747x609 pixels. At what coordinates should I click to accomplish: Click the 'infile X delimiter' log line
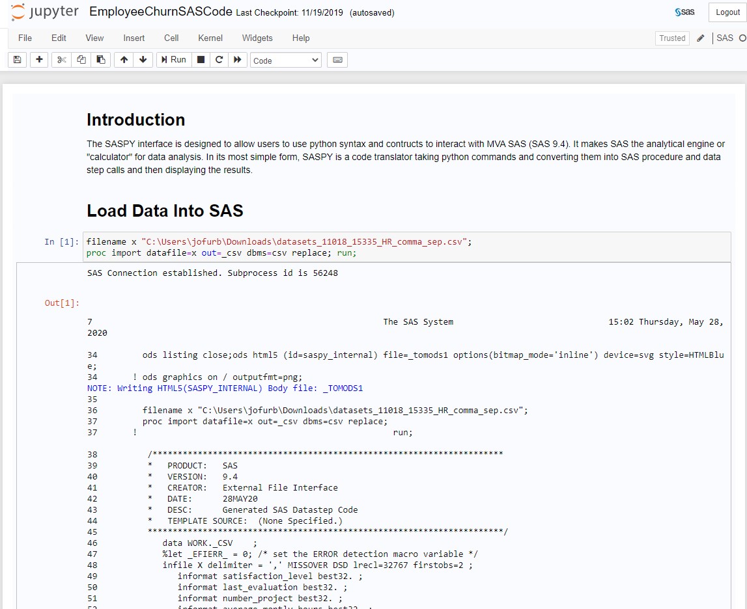(317, 565)
